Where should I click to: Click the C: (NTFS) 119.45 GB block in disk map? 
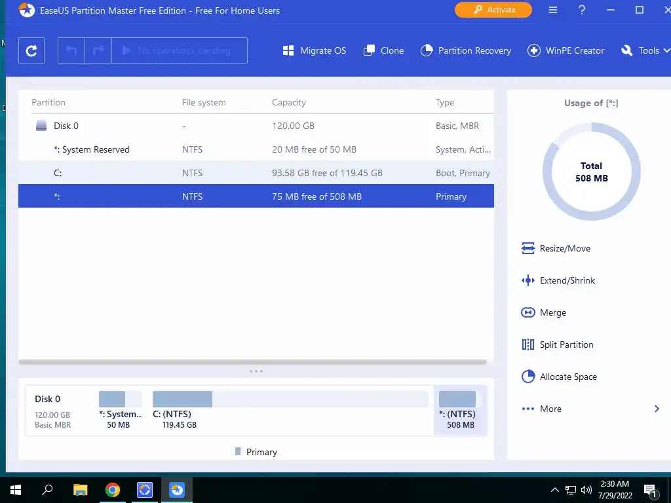pos(290,410)
